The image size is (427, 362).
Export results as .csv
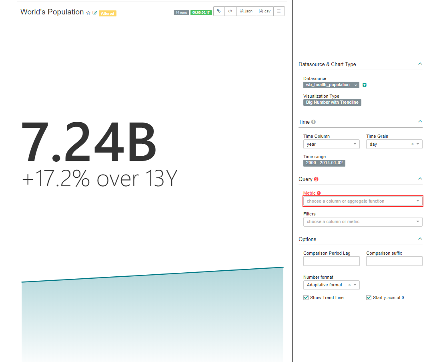pyautogui.click(x=265, y=11)
